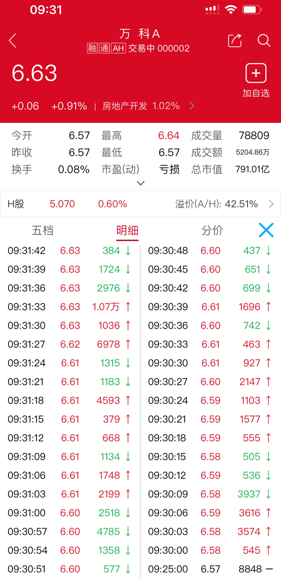281x580 pixels.
Task: Tap volume 3616 at 09:30:06
Action: 250,513
